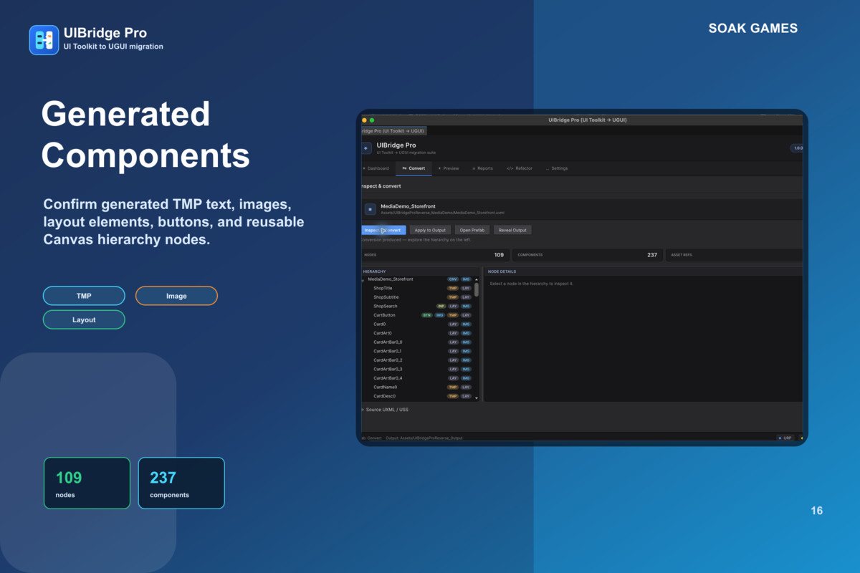Select CardDesc0 node in hierarchy
This screenshot has width=860, height=573.
pos(385,396)
